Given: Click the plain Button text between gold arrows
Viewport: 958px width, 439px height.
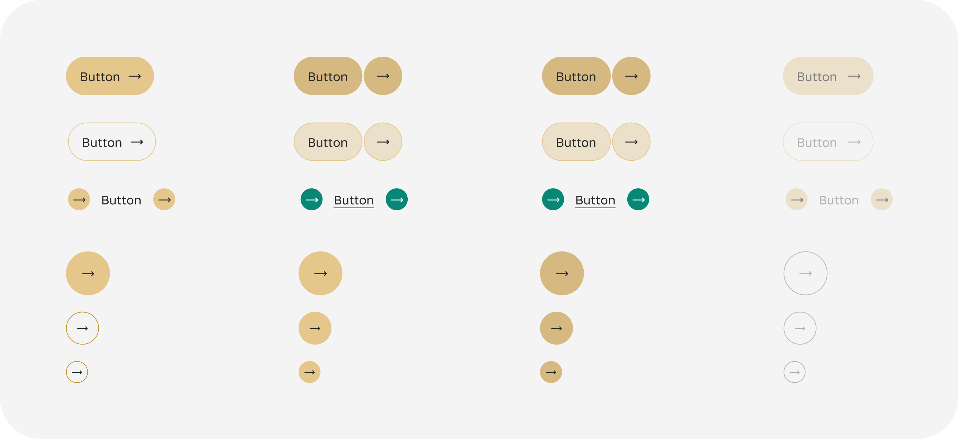Looking at the screenshot, I should click(121, 200).
